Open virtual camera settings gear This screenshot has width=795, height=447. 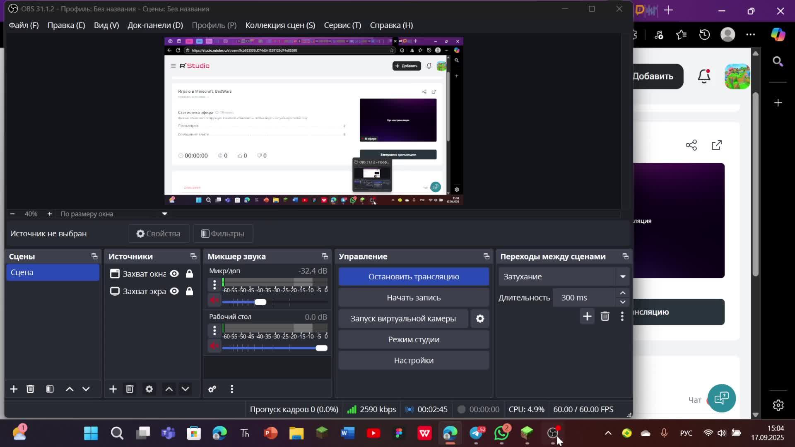480,319
